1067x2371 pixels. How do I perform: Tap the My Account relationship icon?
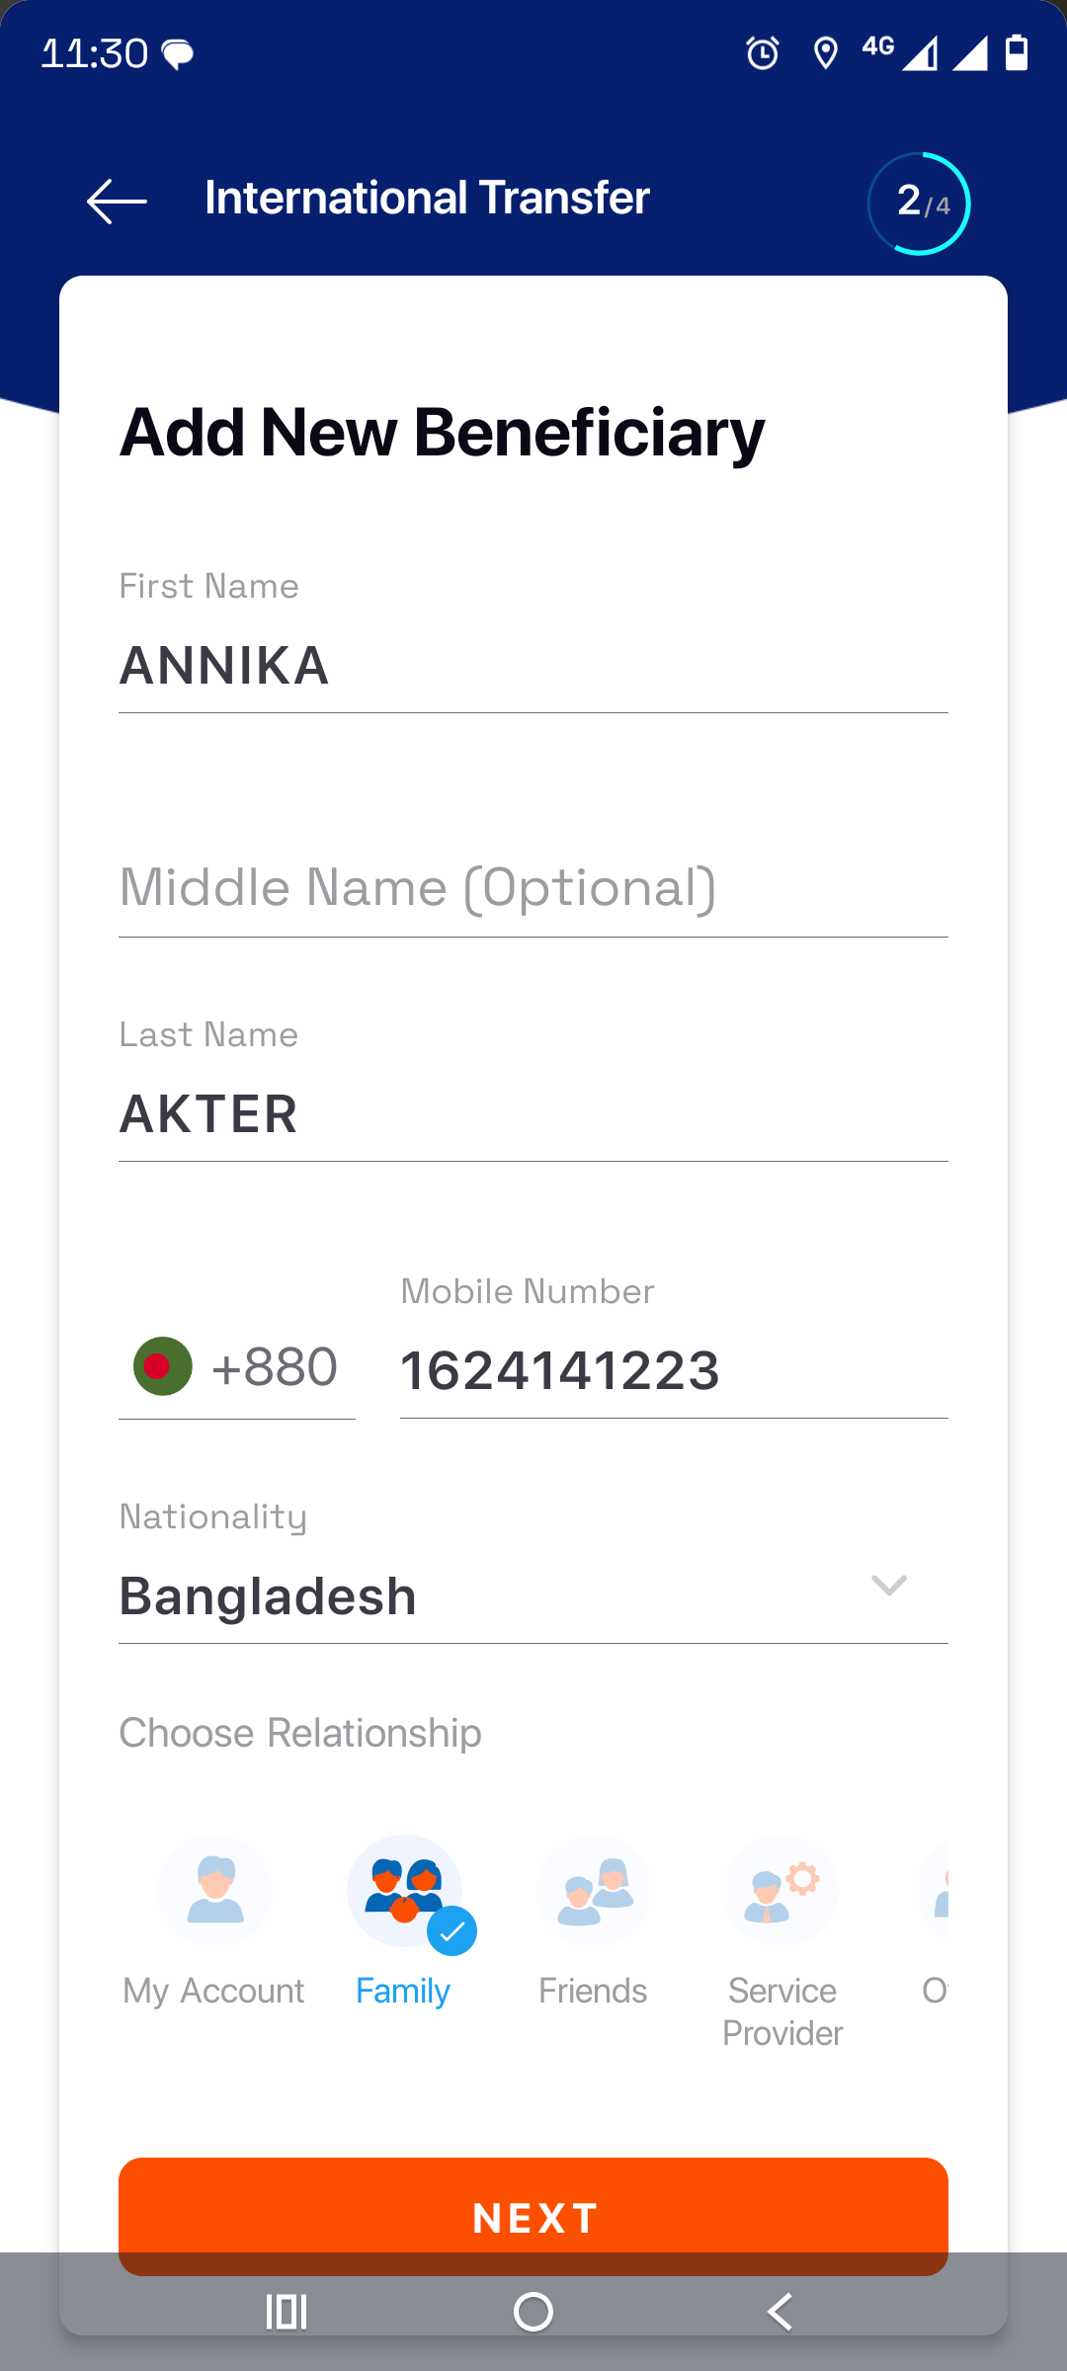pos(215,1891)
